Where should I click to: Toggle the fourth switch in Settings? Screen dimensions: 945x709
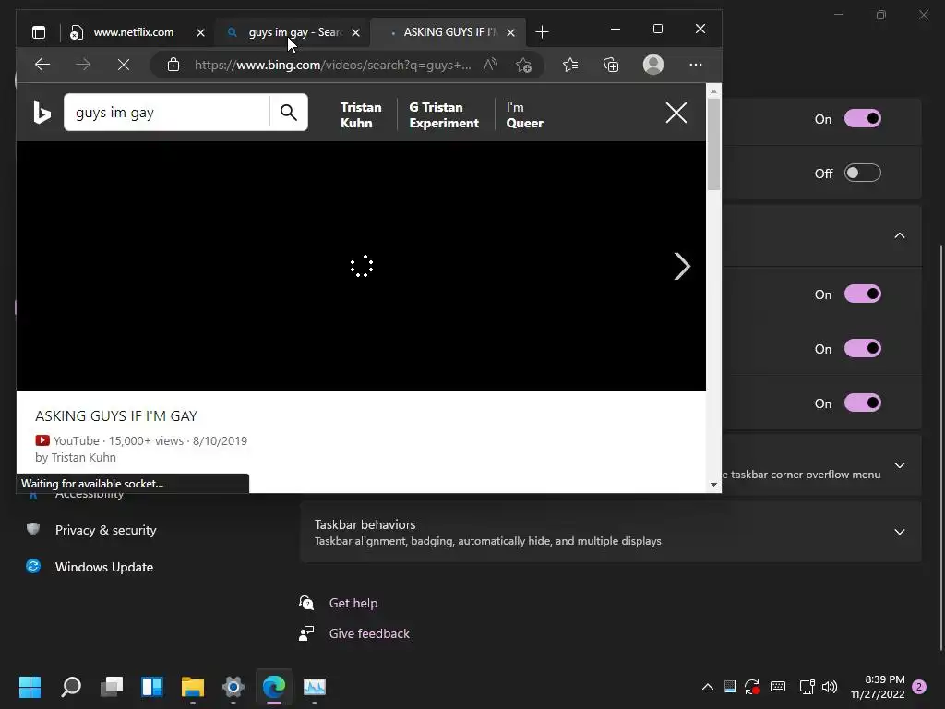pos(863,348)
